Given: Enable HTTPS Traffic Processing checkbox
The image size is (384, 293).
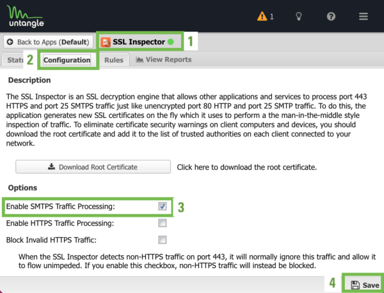Looking at the screenshot, I should click(x=162, y=223).
